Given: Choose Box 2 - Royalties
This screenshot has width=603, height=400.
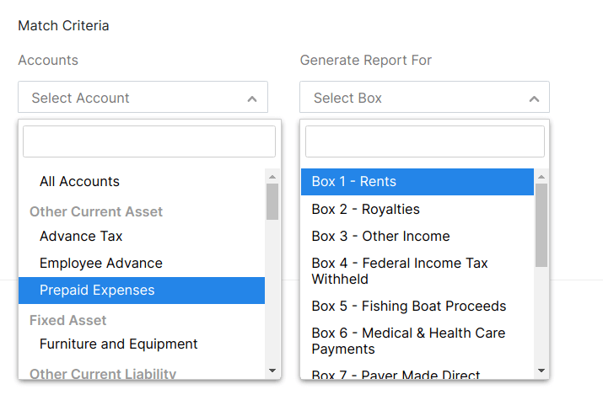Looking at the screenshot, I should point(365,209).
